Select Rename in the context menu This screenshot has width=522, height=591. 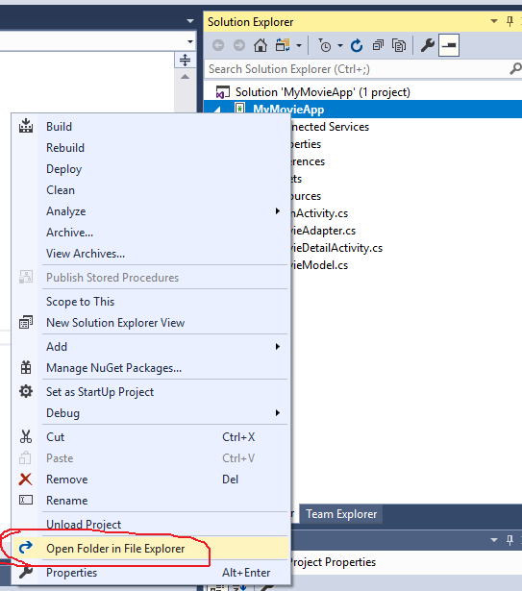151,500
